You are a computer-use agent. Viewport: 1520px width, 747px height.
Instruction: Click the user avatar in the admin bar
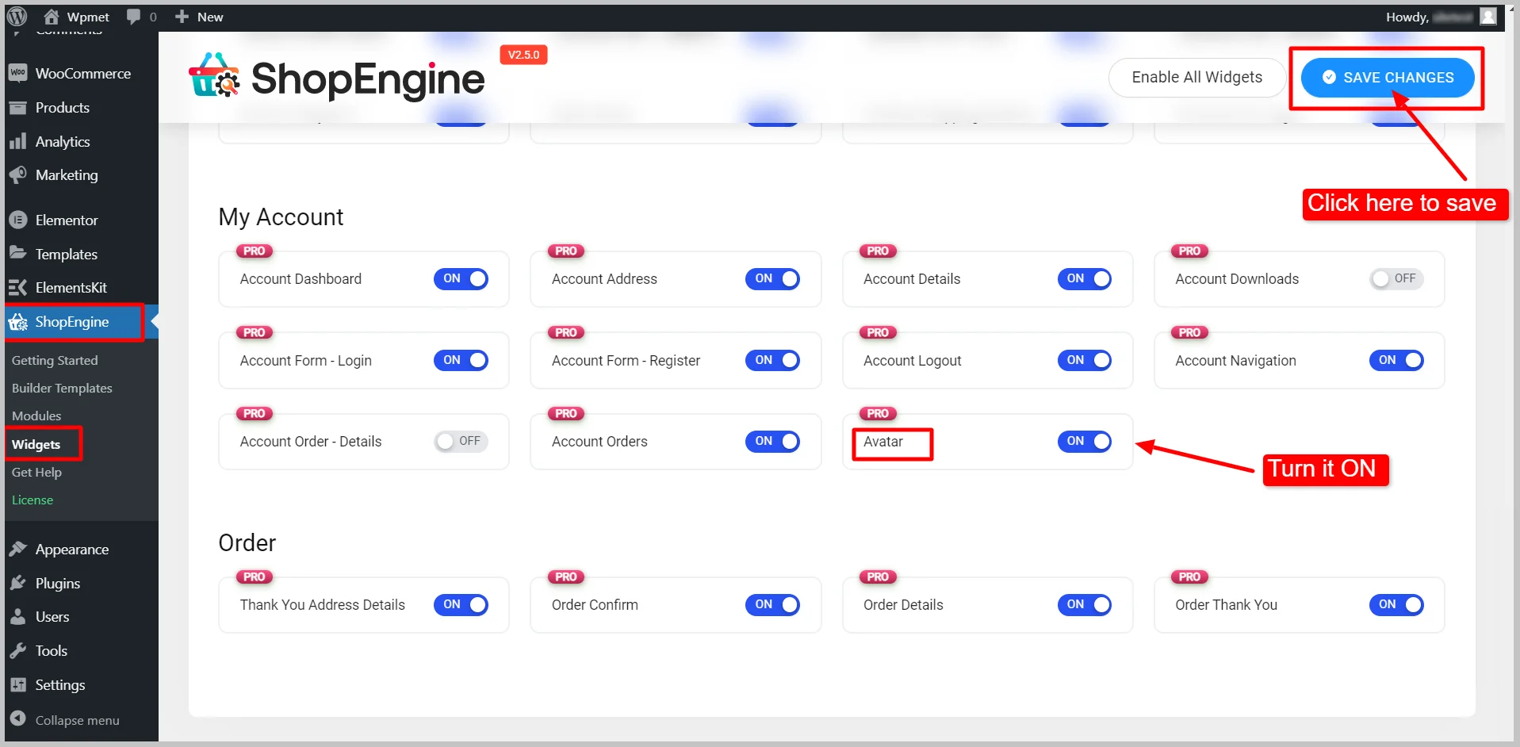[1488, 17]
